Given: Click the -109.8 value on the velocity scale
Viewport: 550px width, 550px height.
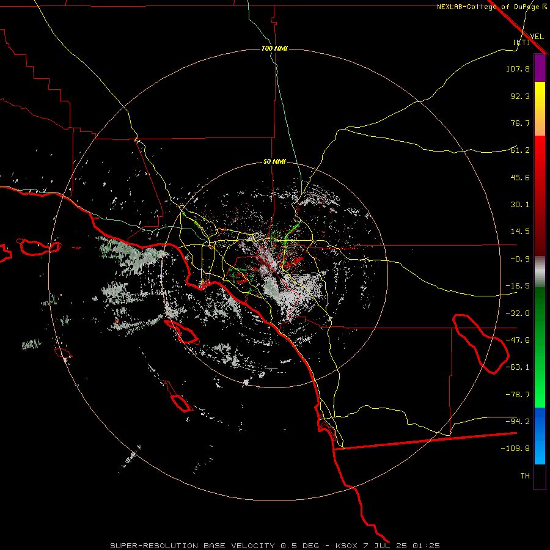Looking at the screenshot, I should point(515,449).
